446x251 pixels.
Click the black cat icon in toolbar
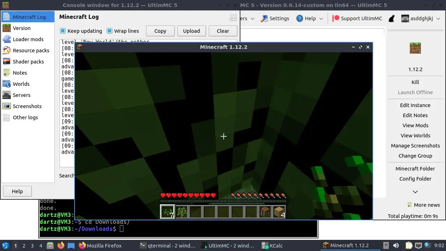pyautogui.click(x=392, y=18)
